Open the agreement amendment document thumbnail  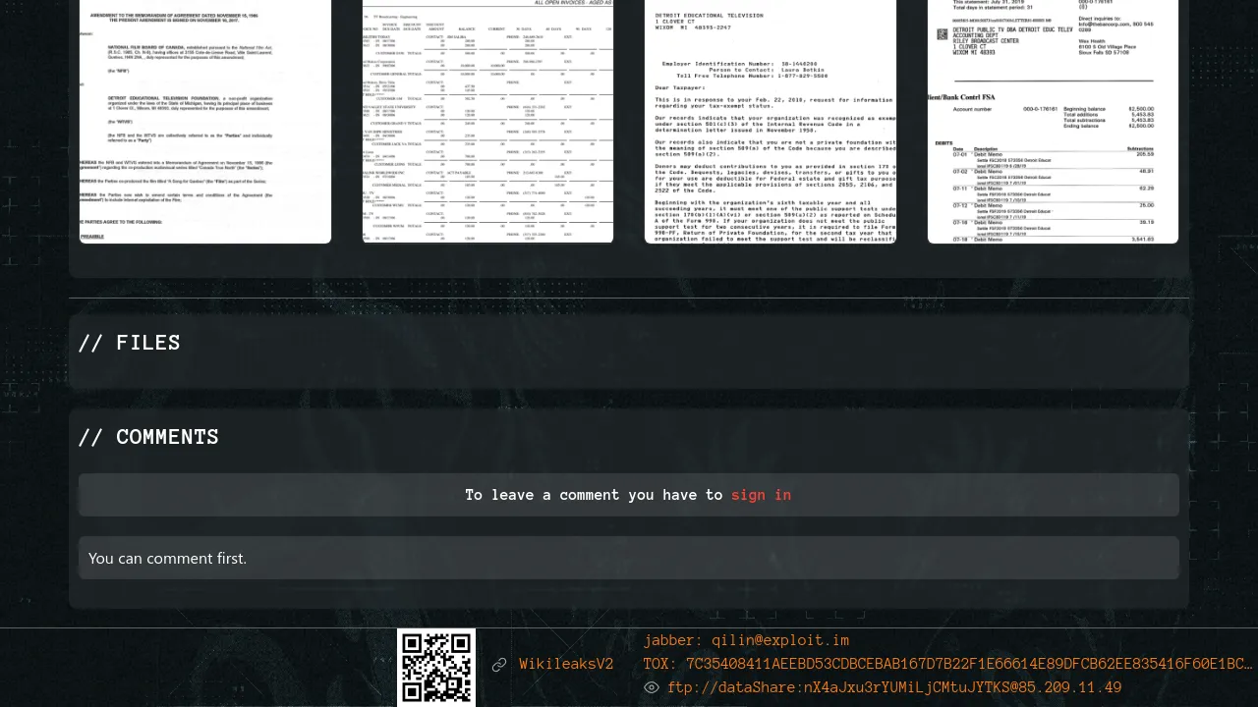205,121
